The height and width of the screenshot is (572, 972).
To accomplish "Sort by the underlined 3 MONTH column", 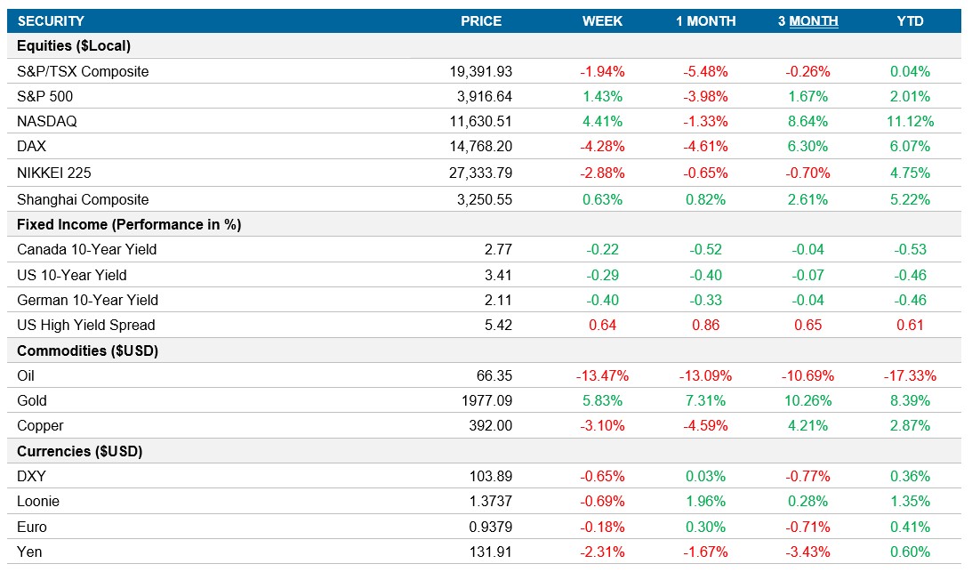I will click(807, 20).
